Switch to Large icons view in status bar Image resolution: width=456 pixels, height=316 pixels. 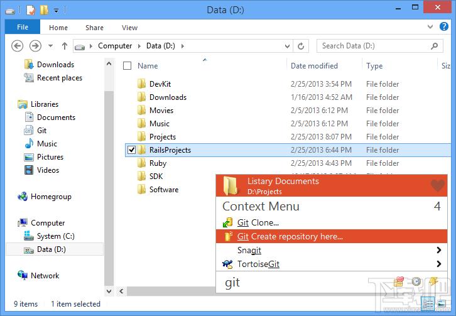441,304
